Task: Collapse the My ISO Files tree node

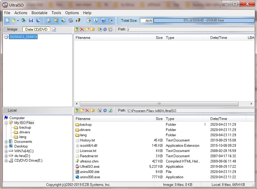Action: 6,123
